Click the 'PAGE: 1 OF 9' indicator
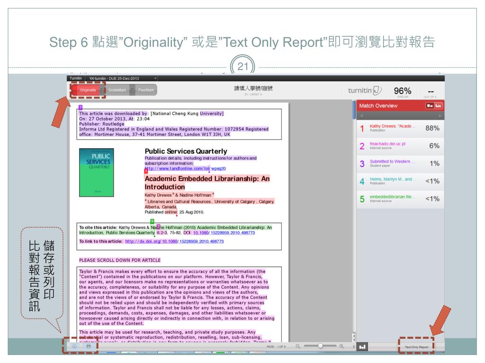 click(276, 346)
